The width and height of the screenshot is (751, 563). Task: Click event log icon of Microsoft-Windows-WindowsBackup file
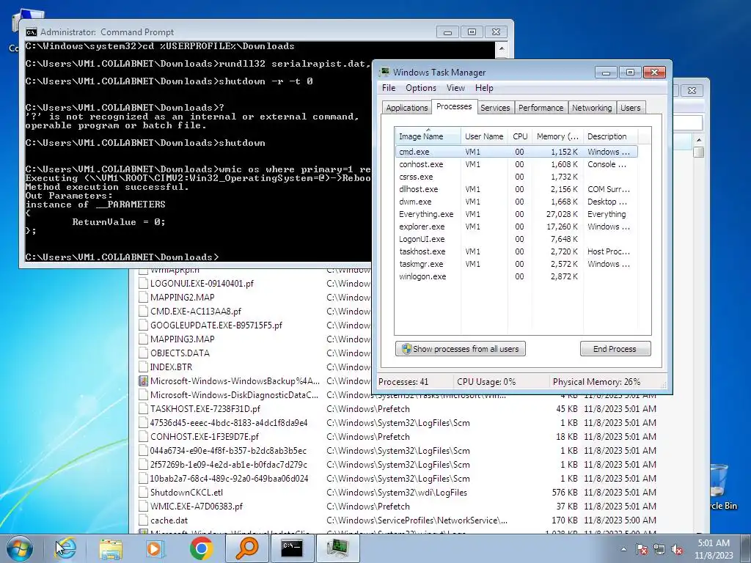point(143,381)
